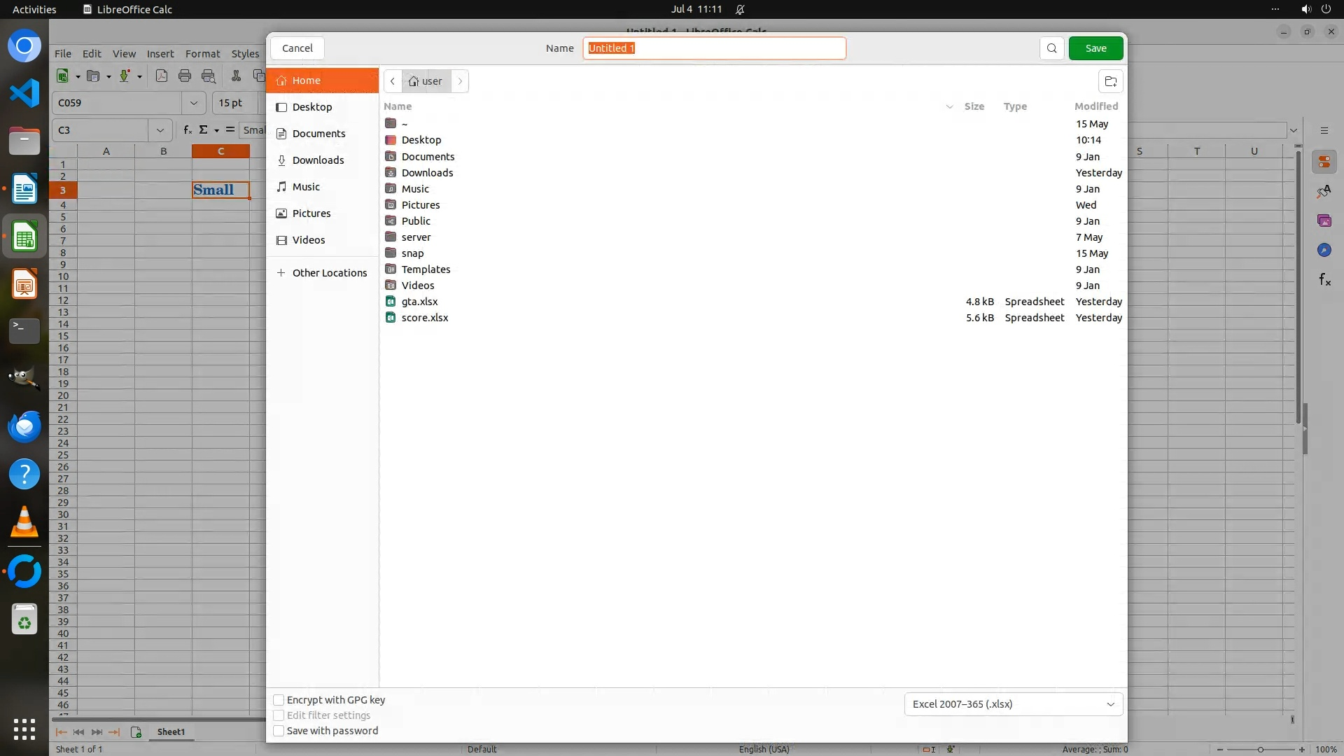Select score.xlsx file in list
Screen dimensions: 1344x756
click(x=424, y=318)
